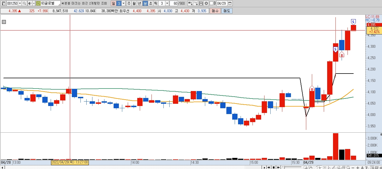Click the 2022/04/28 13:27:00 time label
382x169 pixels.
70,162
